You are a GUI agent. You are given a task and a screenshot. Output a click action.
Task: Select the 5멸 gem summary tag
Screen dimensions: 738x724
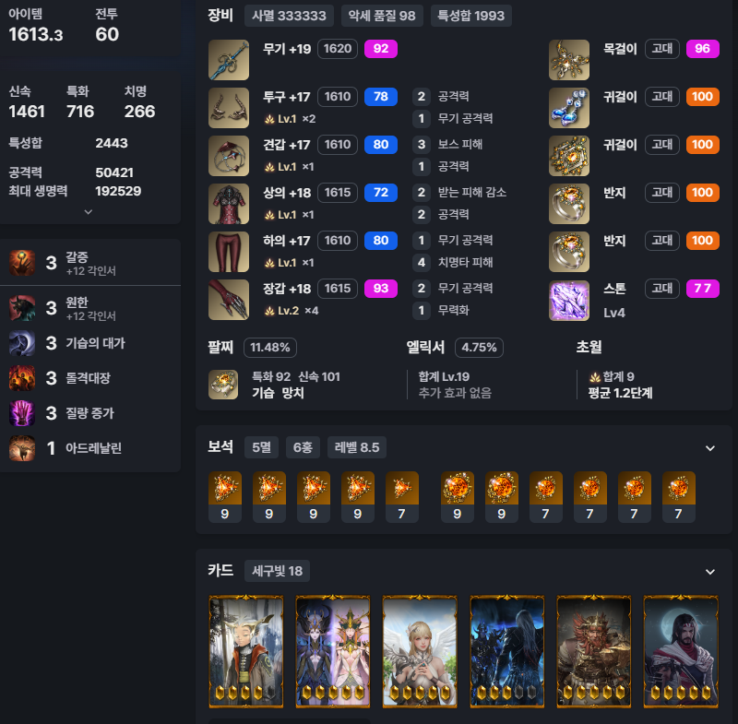[262, 447]
